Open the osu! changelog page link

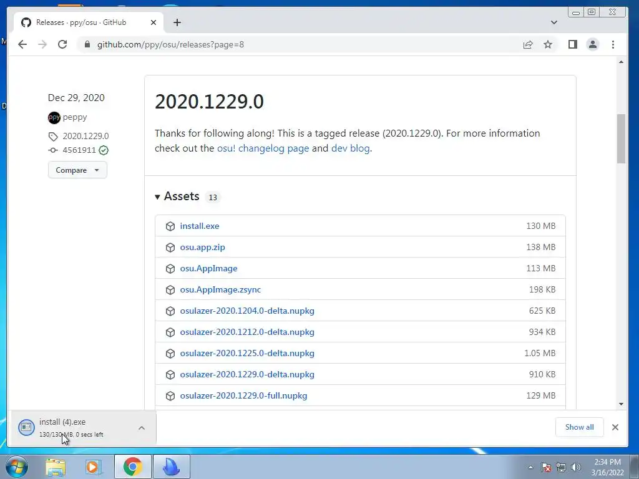(x=263, y=148)
